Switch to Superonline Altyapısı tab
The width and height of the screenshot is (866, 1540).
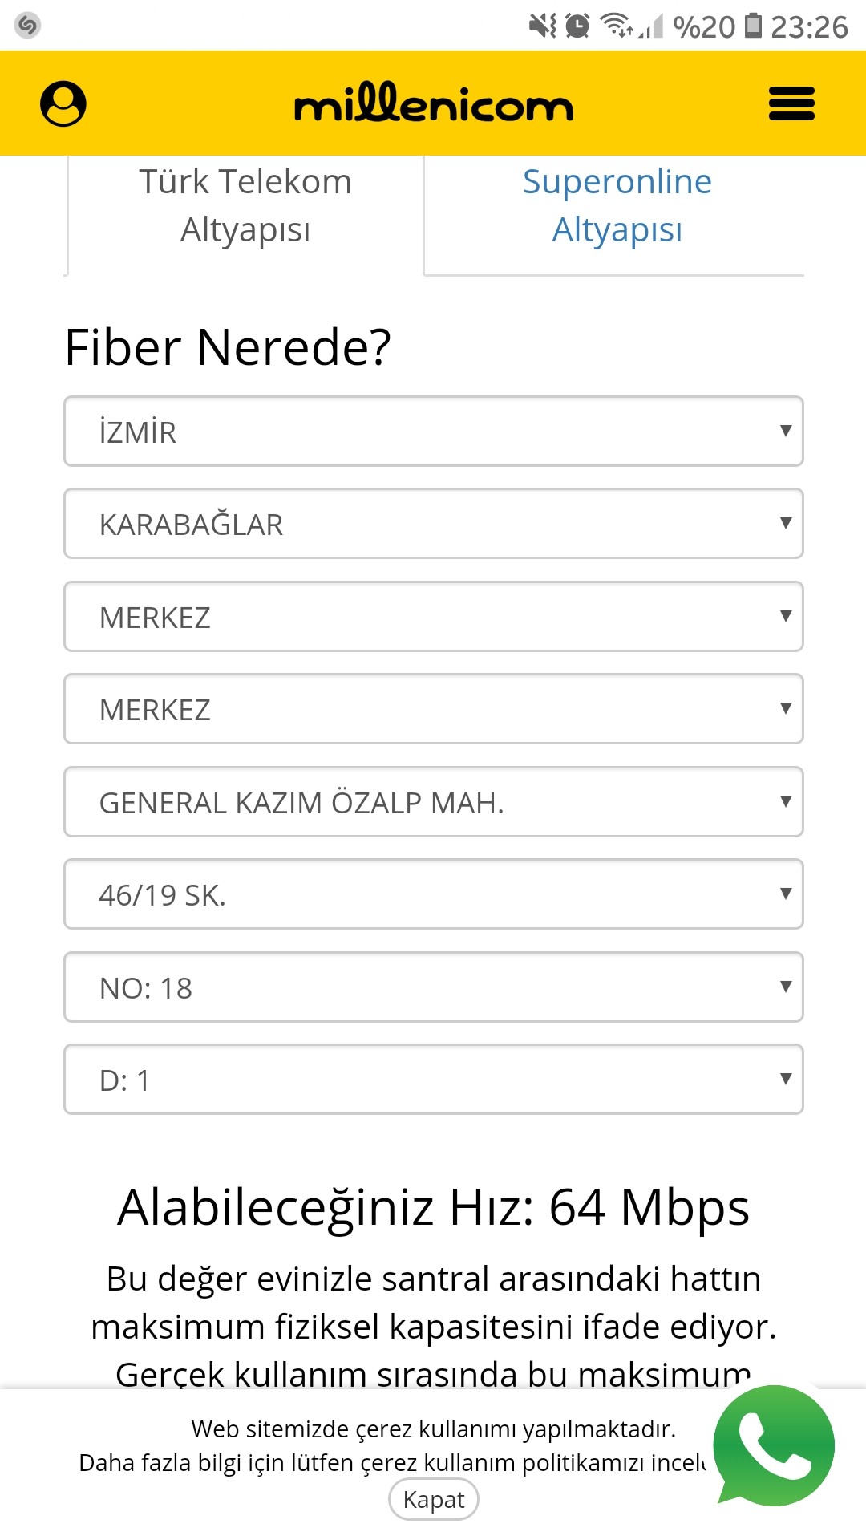(617, 205)
